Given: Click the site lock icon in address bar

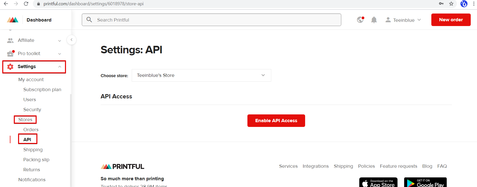Looking at the screenshot, I should pos(38,4).
